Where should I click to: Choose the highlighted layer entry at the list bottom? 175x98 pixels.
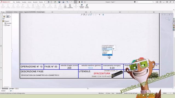point(107,55)
